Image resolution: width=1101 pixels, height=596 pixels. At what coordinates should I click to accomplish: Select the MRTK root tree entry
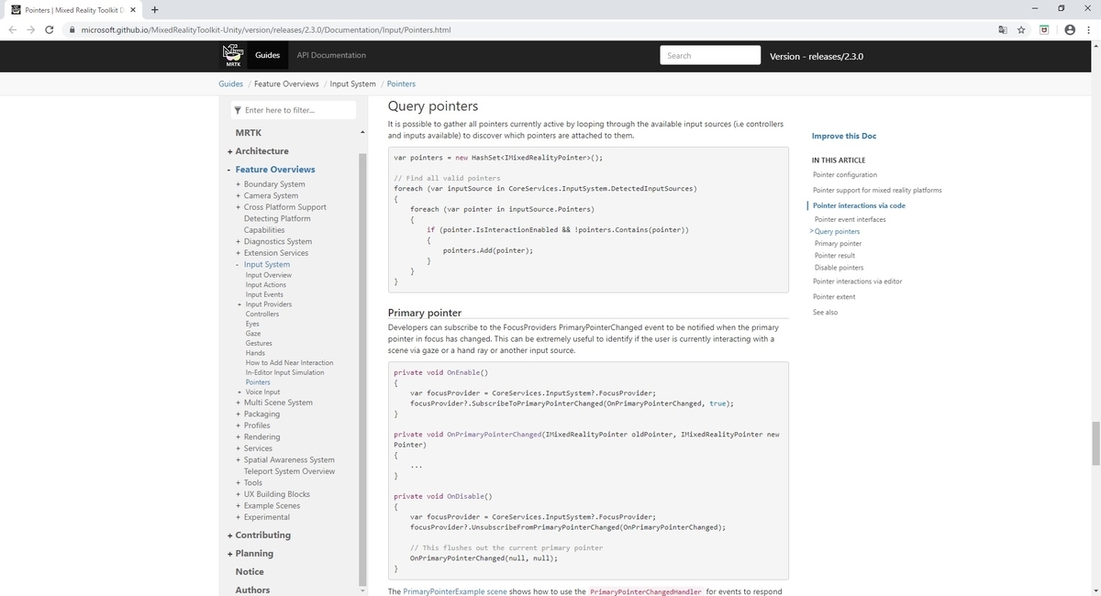click(x=249, y=132)
